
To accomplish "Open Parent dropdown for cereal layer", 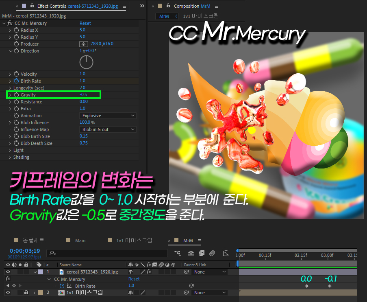I will [209, 272].
